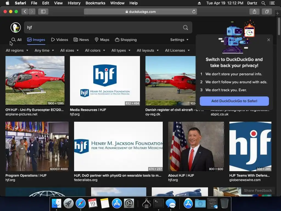Open Danish register of civil aircraft link

[x=174, y=110]
